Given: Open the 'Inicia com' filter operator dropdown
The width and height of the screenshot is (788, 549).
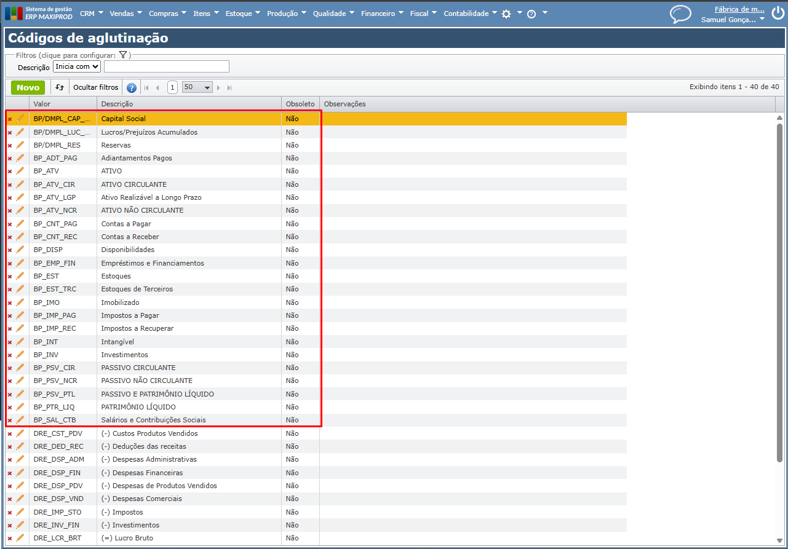Looking at the screenshot, I should [77, 66].
